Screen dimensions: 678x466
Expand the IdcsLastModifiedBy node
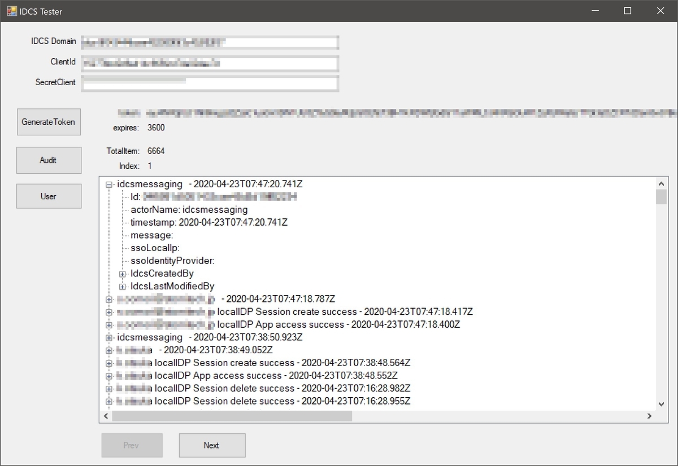(123, 287)
